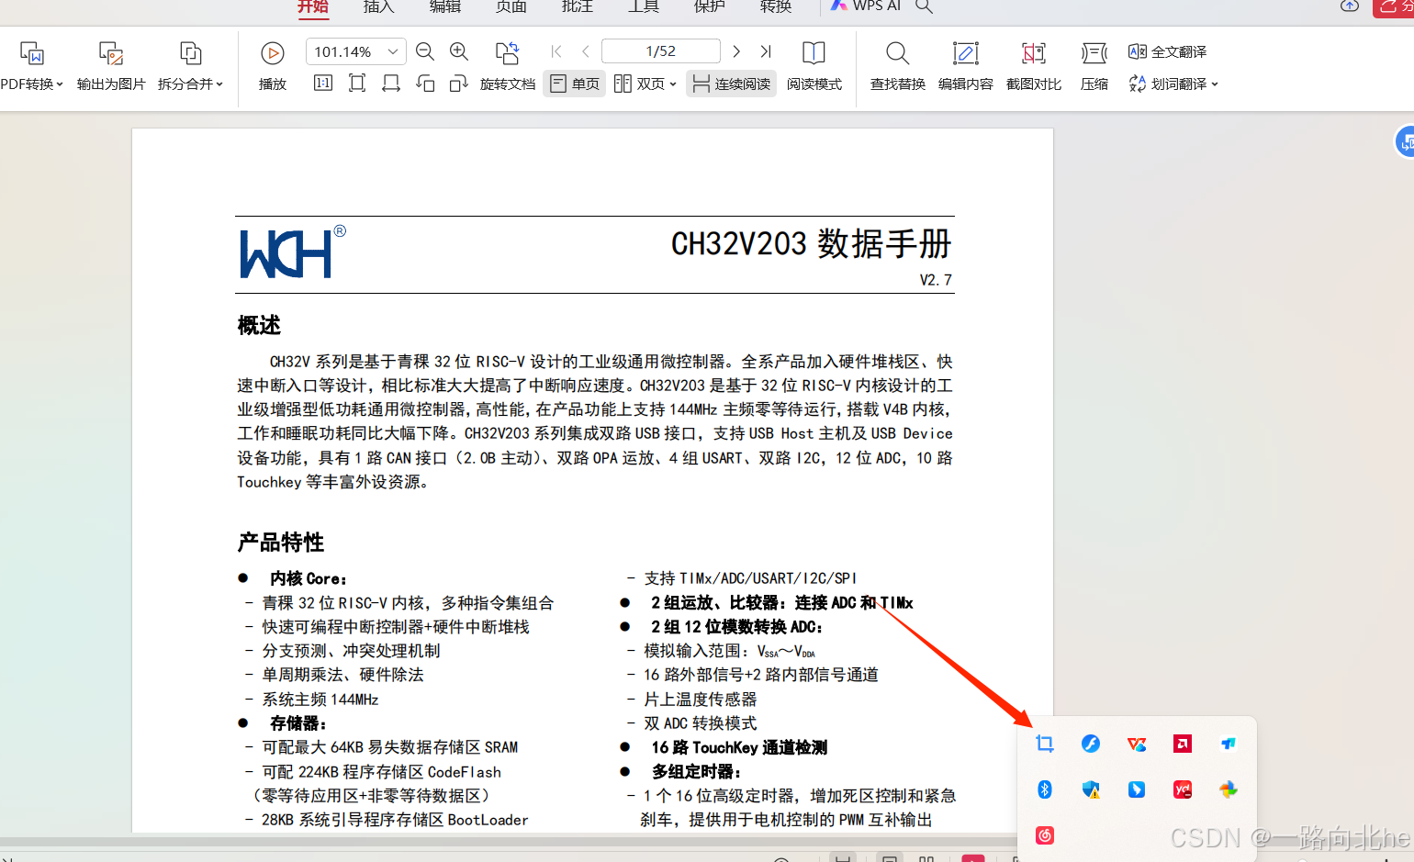Image resolution: width=1414 pixels, height=862 pixels.
Task: Open 截图对比 screenshot compare tool
Action: click(x=1034, y=64)
